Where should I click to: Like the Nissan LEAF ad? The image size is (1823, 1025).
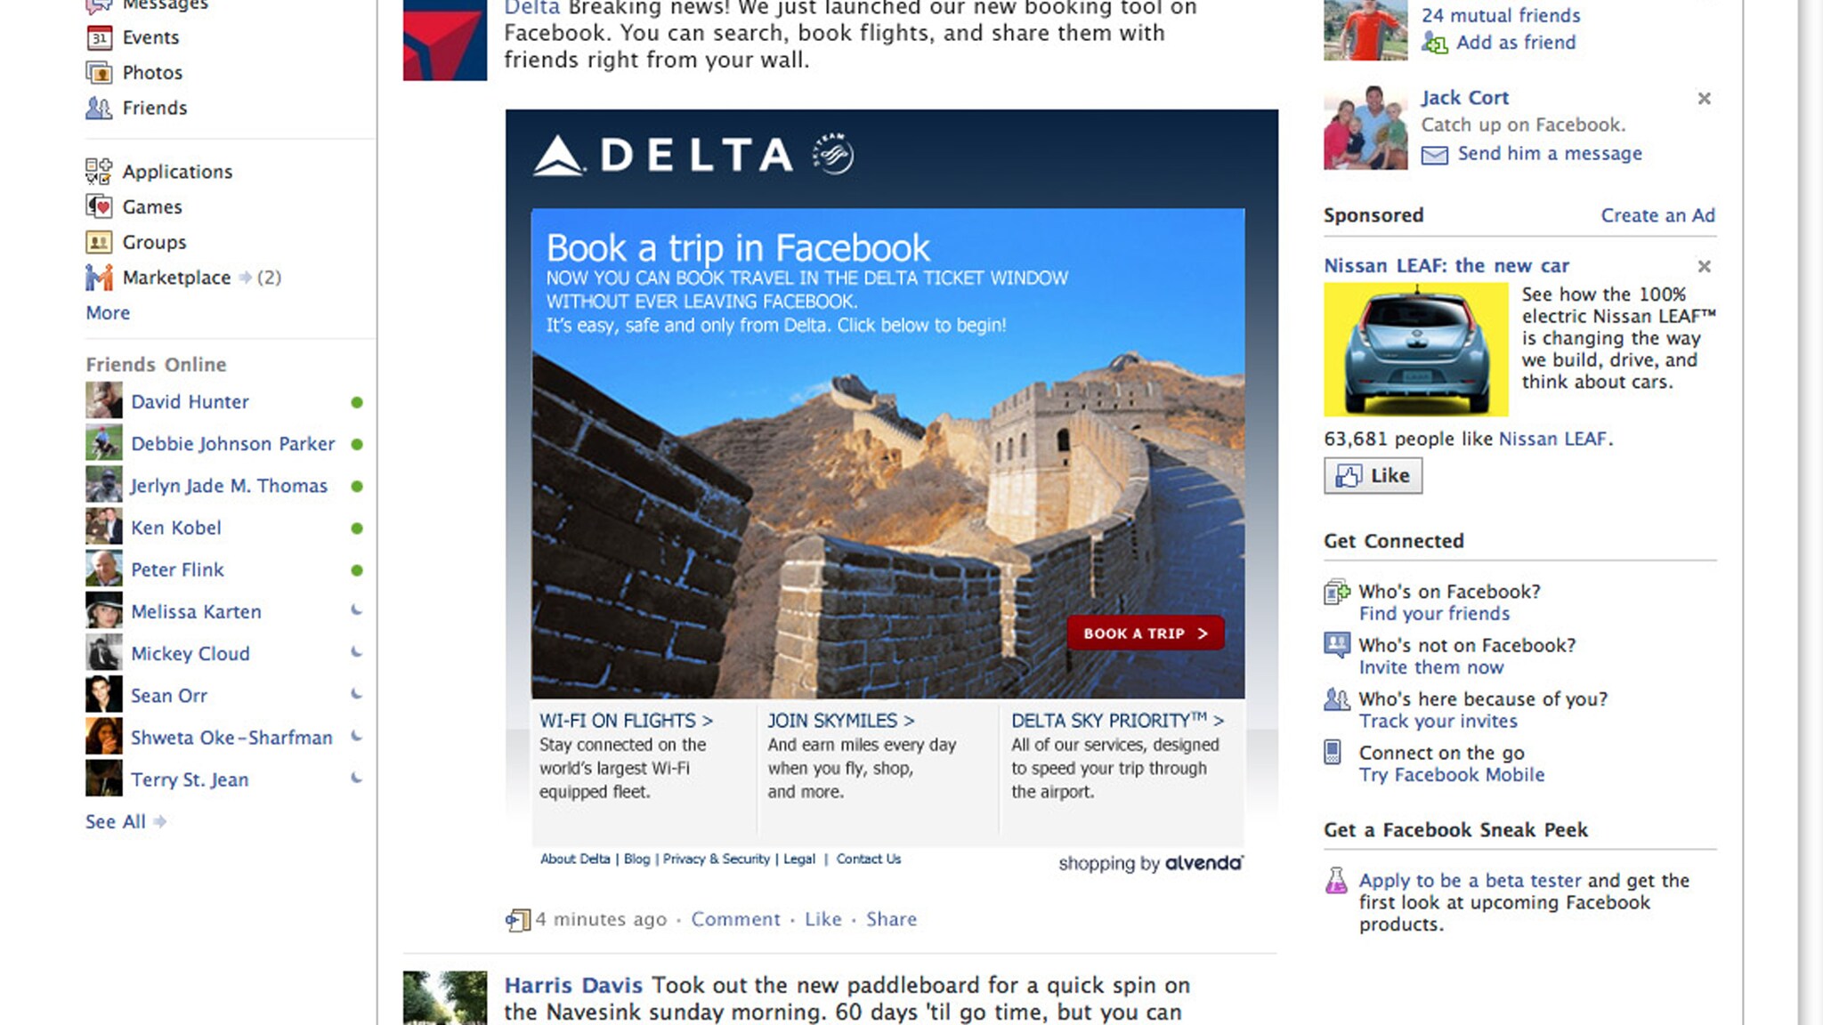(1373, 475)
